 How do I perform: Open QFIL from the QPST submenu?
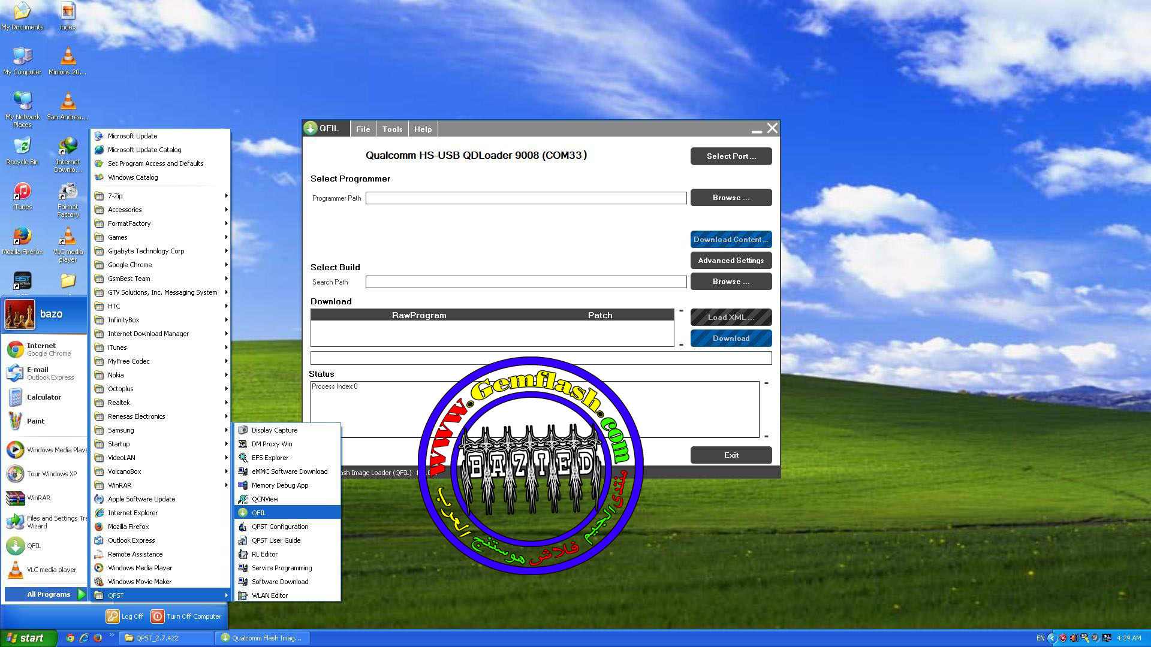point(287,513)
